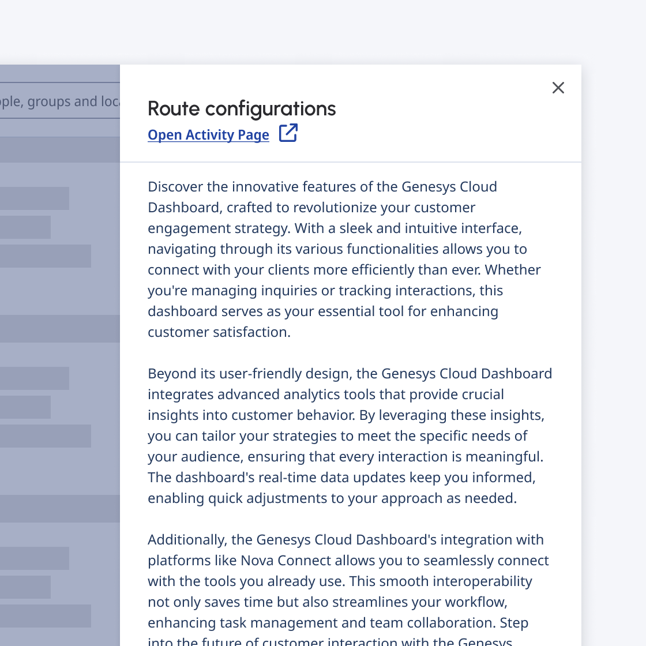Click the external link arrow icon

(288, 133)
